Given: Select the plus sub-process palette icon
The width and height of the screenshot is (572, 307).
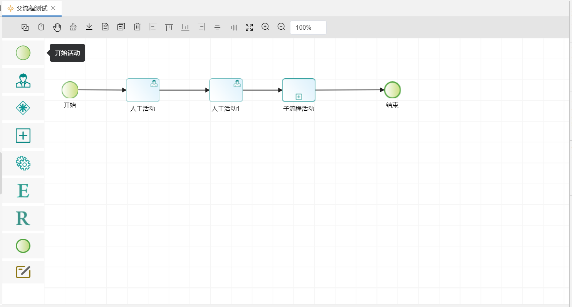Looking at the screenshot, I should (23, 136).
